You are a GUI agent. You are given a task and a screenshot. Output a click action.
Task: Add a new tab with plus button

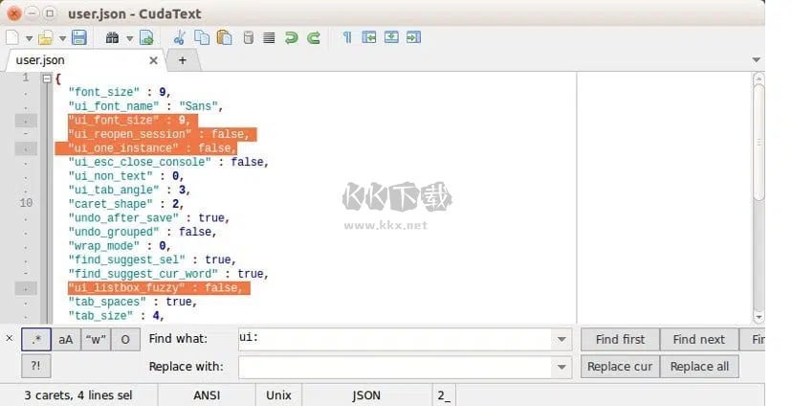click(x=182, y=59)
